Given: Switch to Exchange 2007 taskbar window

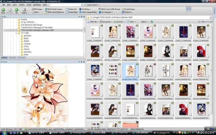Looking at the screenshot, I should pyautogui.click(x=79, y=133).
